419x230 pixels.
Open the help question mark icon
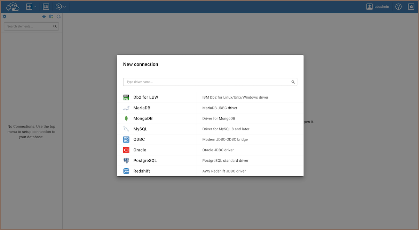(x=398, y=7)
